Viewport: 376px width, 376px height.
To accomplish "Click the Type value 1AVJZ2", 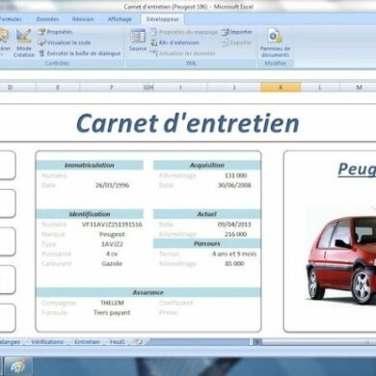I will (x=112, y=244).
